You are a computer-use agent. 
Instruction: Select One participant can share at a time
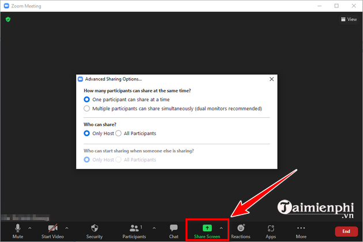click(x=87, y=99)
